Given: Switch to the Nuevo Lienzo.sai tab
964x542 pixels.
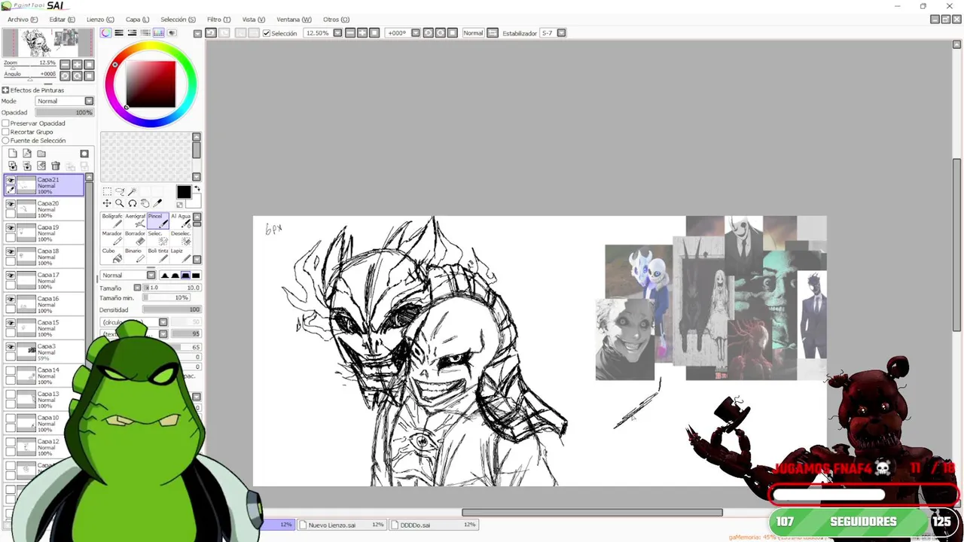Looking at the screenshot, I should [342, 525].
